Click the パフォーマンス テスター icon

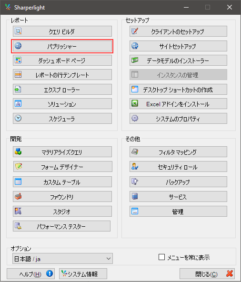point(18,226)
